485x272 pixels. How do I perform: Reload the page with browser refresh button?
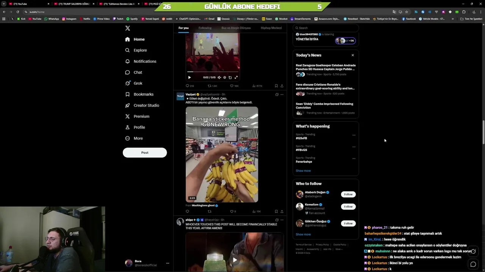[x=18, y=12]
